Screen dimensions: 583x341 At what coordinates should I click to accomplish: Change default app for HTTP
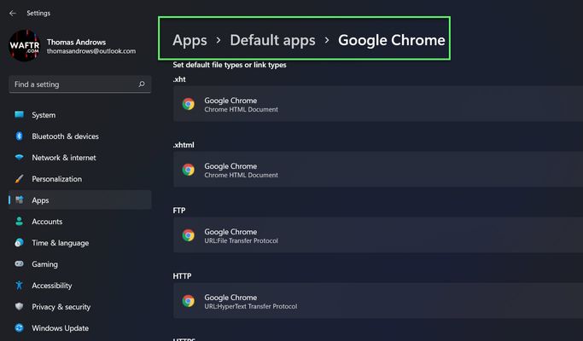click(x=378, y=301)
